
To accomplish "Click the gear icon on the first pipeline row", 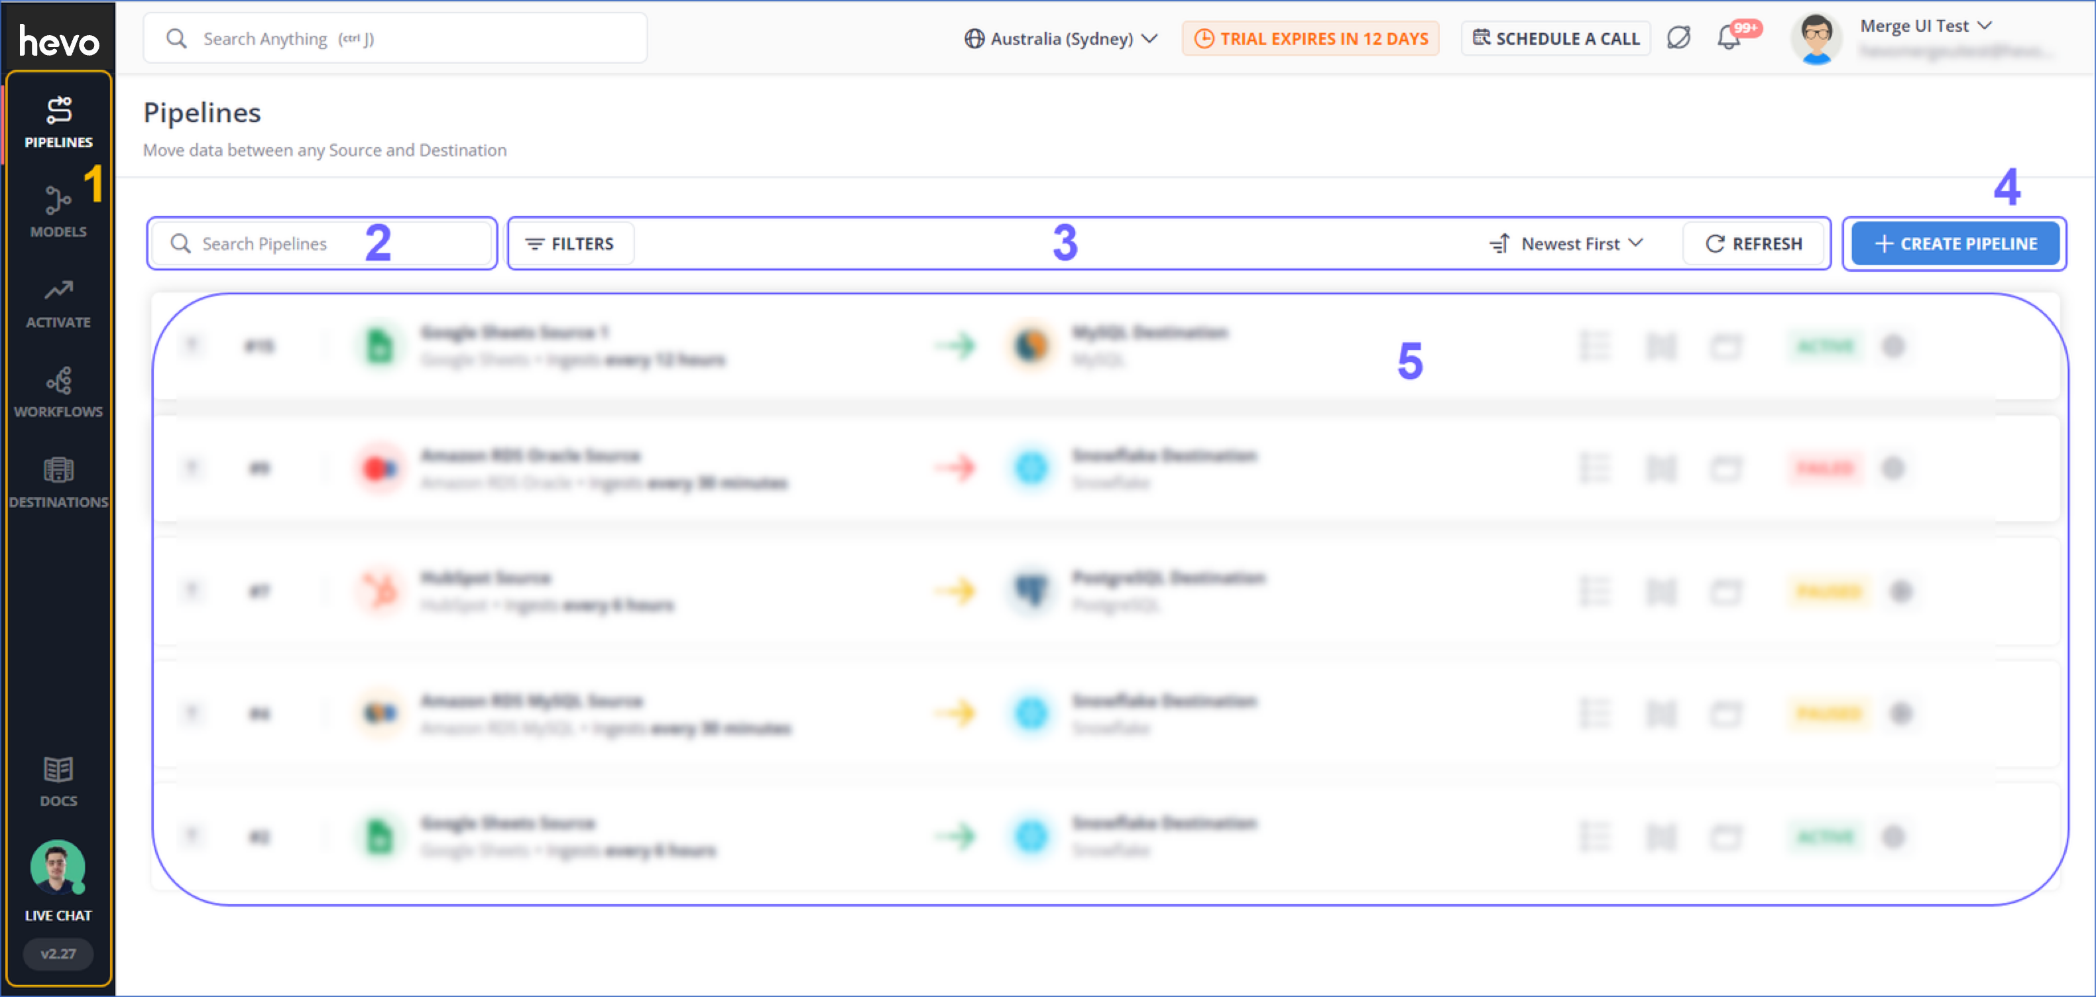I will [1893, 346].
